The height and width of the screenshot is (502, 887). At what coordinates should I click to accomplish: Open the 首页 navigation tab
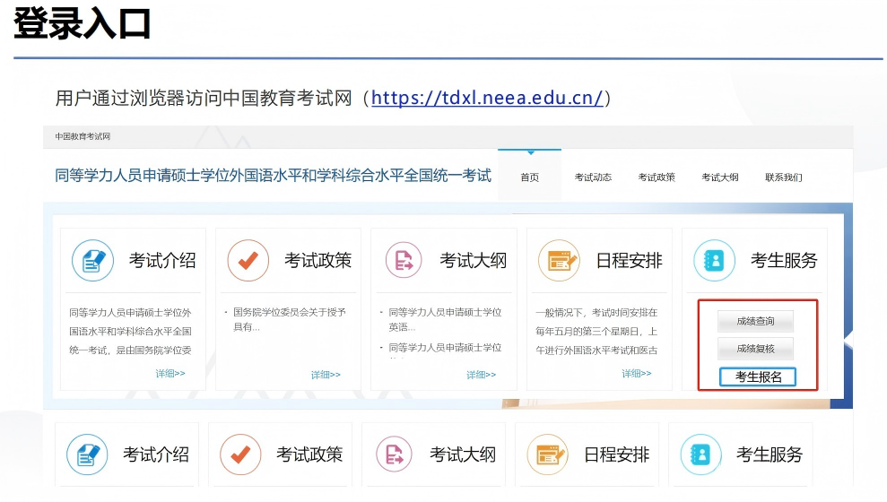pyautogui.click(x=530, y=177)
